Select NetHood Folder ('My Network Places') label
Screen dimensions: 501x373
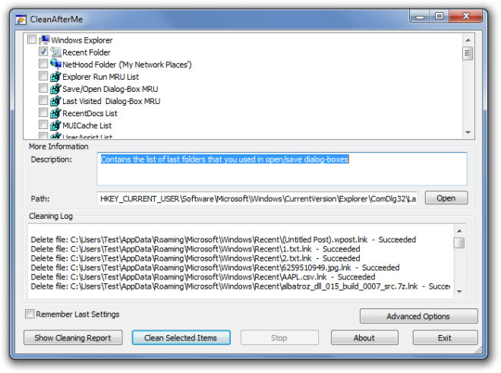127,65
